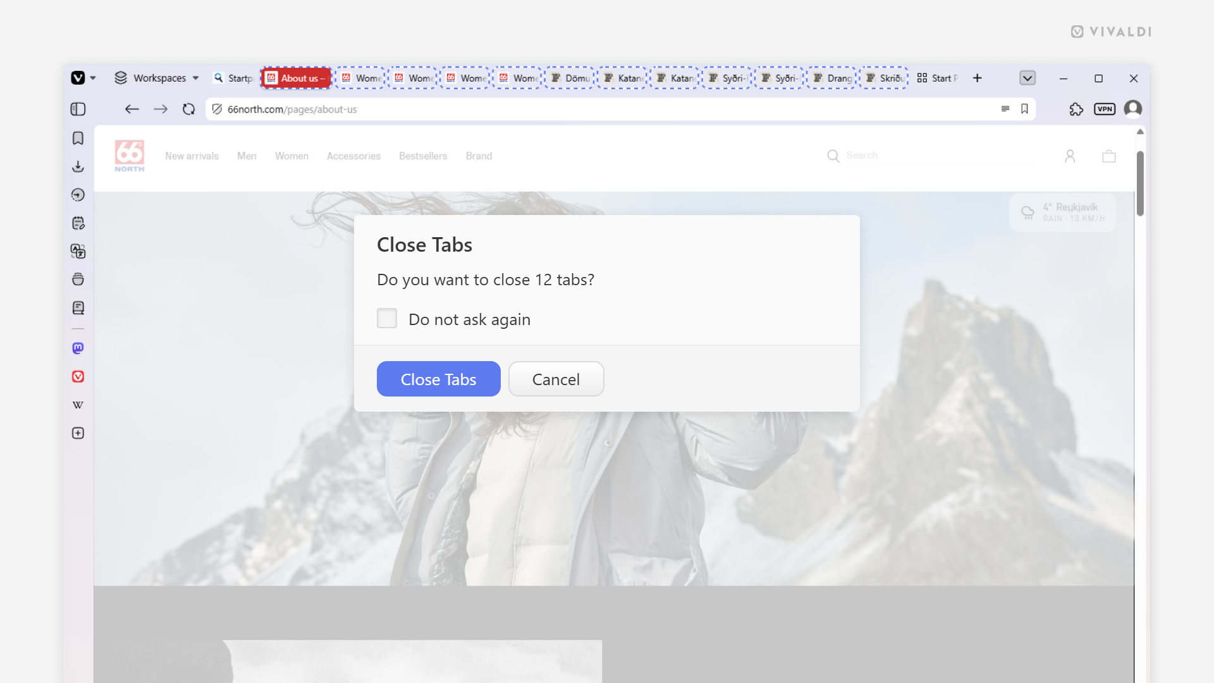The height and width of the screenshot is (683, 1214).
Task: Open the New arrivals link
Action: [x=192, y=156]
